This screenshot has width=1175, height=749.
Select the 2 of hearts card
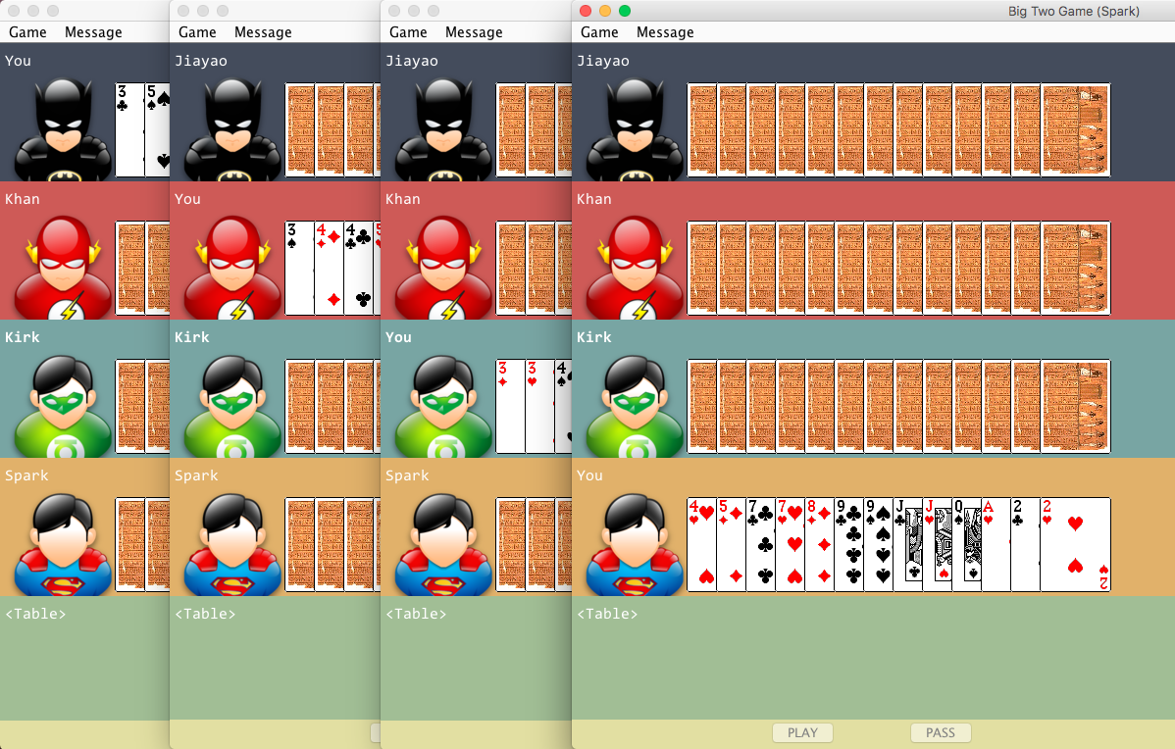[1075, 544]
